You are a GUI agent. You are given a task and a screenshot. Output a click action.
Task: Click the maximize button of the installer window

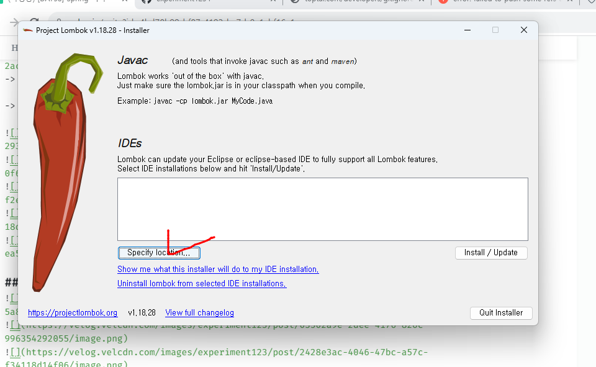495,30
